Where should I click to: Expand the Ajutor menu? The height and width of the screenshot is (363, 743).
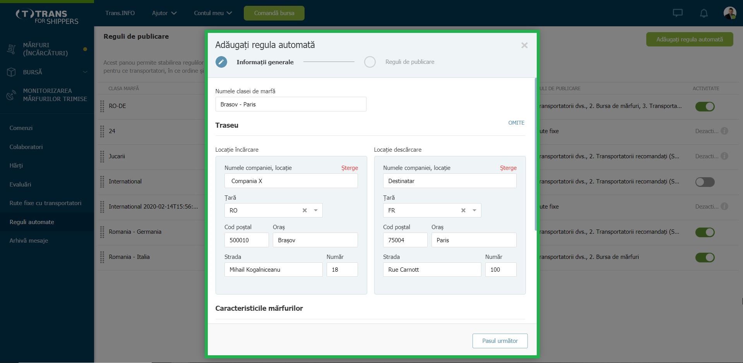164,13
